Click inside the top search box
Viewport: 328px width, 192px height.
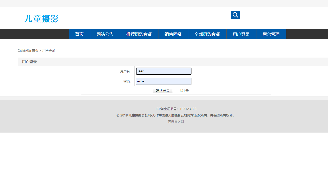tap(171, 15)
